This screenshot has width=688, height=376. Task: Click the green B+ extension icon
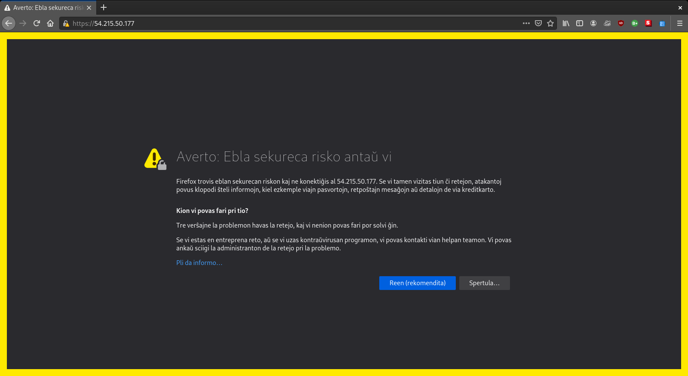click(x=635, y=23)
